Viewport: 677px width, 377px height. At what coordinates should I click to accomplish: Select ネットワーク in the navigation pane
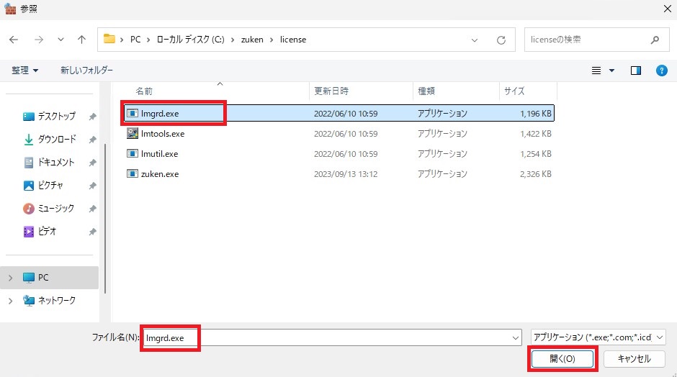(x=49, y=301)
